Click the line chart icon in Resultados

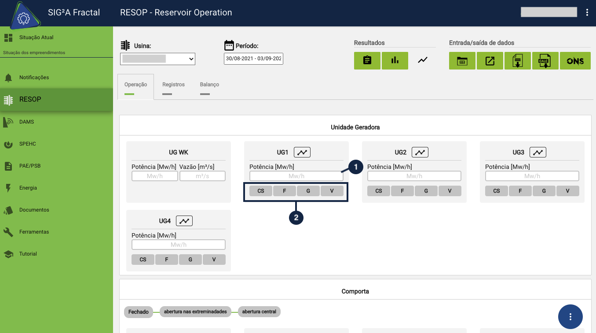click(x=422, y=61)
